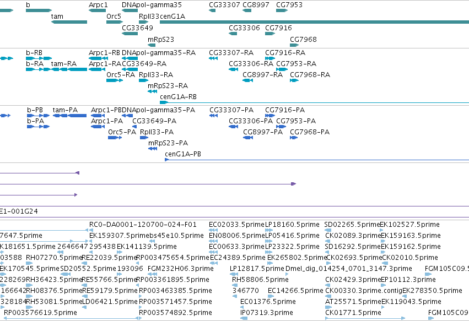The height and width of the screenshot is (321, 469).
Task: Click the b-RB transcript label
Action: pos(34,53)
